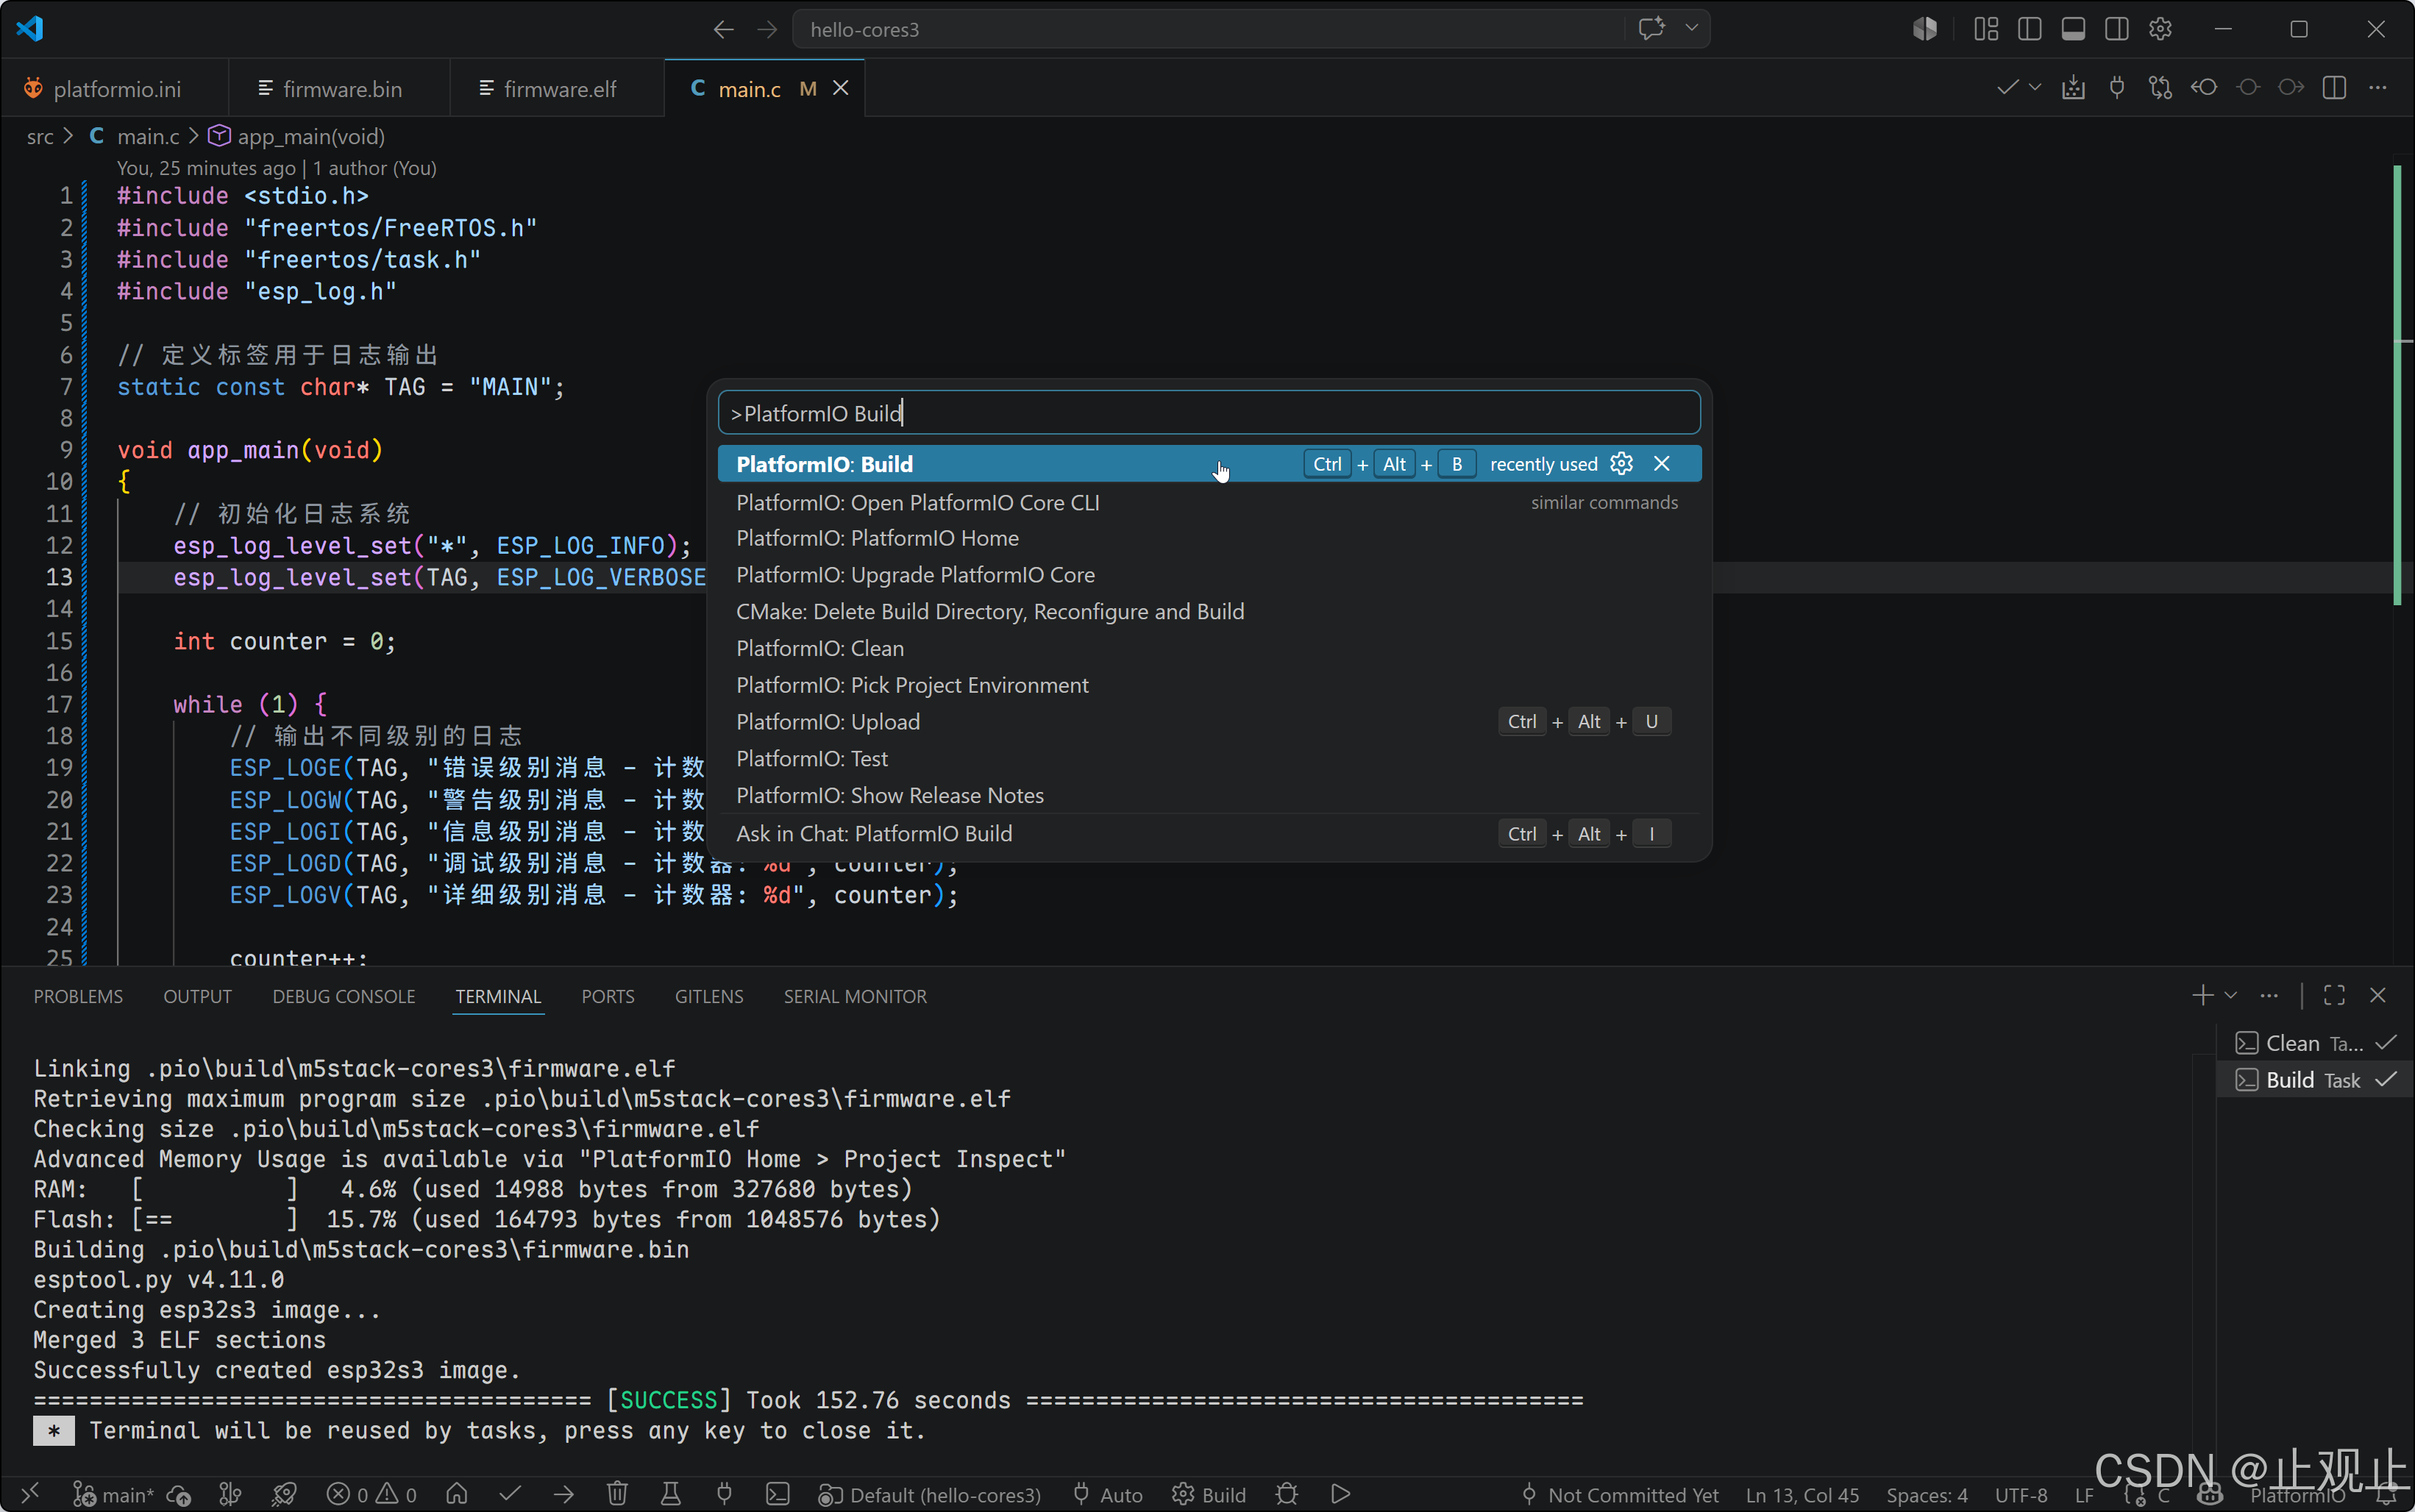Open the remote window indicator in status bar
2415x1512 pixels.
(x=30, y=1494)
